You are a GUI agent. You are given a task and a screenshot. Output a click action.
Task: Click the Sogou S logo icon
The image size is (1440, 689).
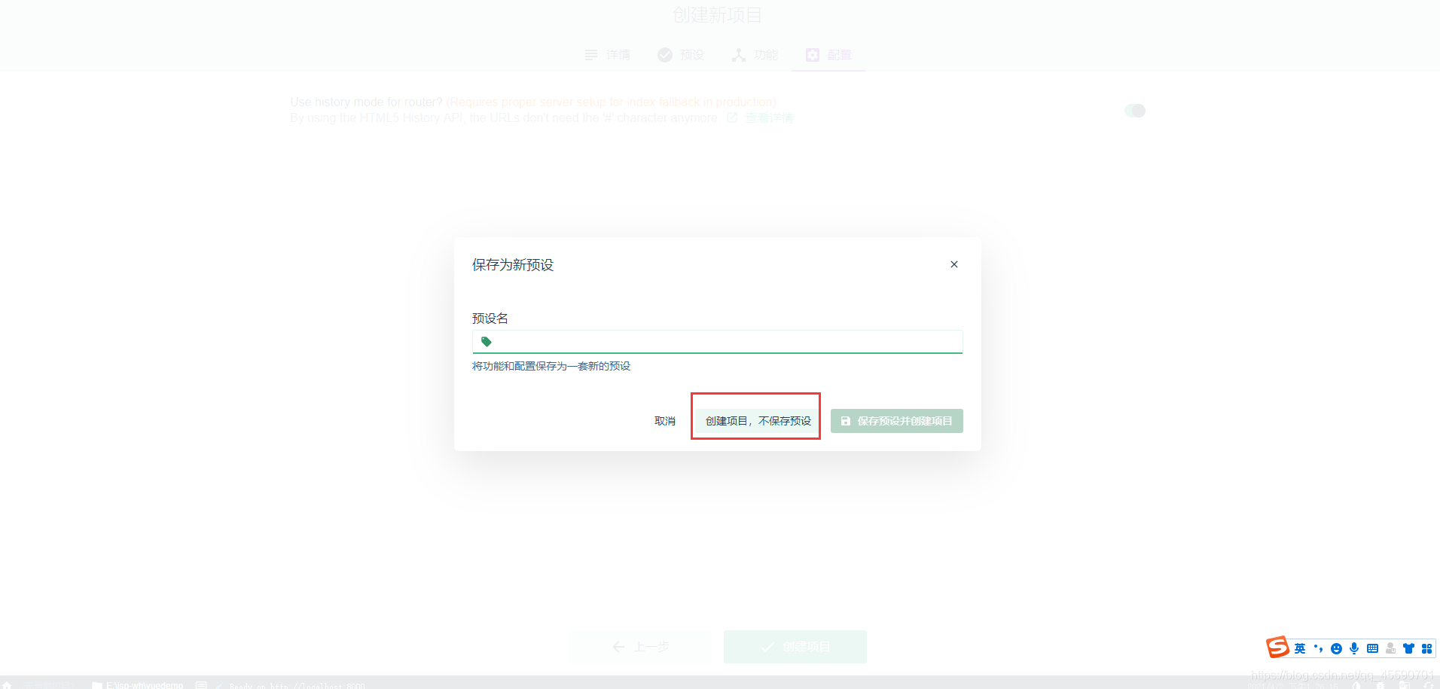click(1277, 647)
